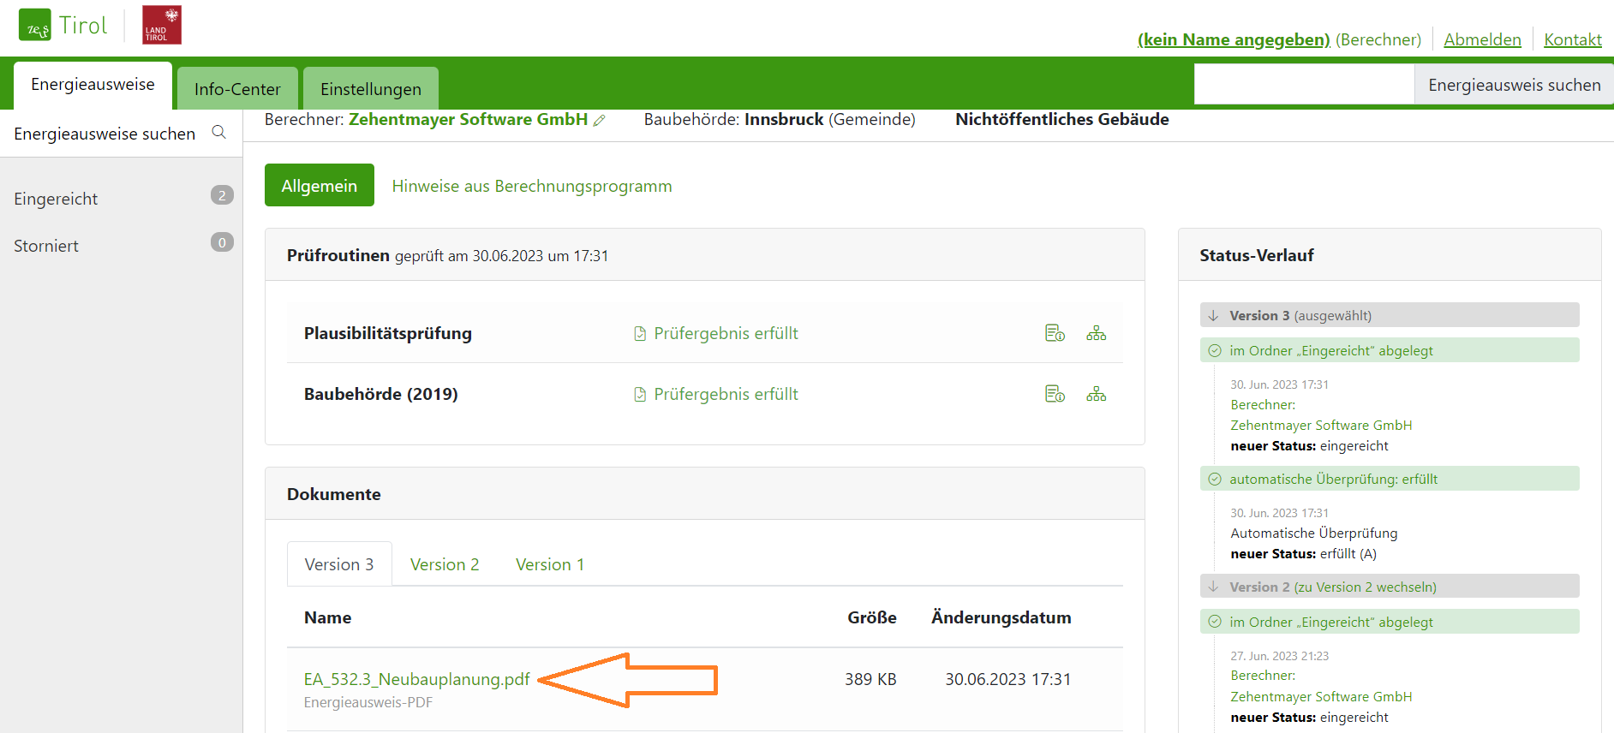Click the Baubehörde Innsbruck (Gemeinde) text

click(780, 119)
